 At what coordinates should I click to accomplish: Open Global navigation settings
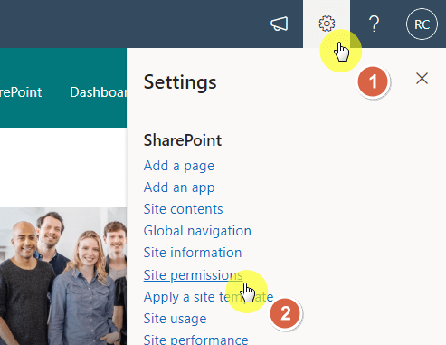click(197, 231)
